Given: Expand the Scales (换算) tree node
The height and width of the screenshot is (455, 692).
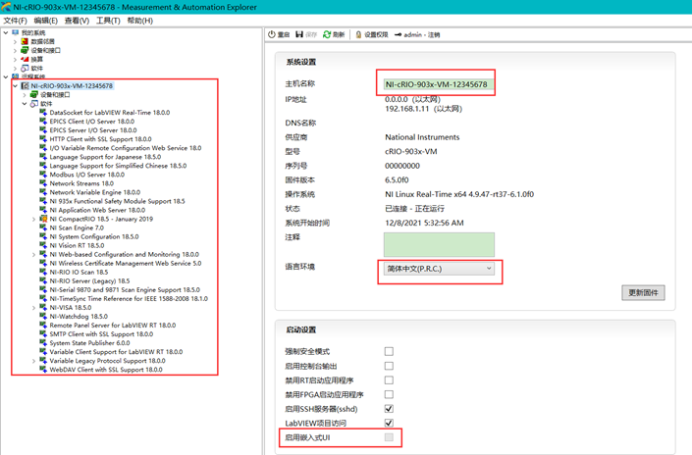Looking at the screenshot, I should 15,60.
